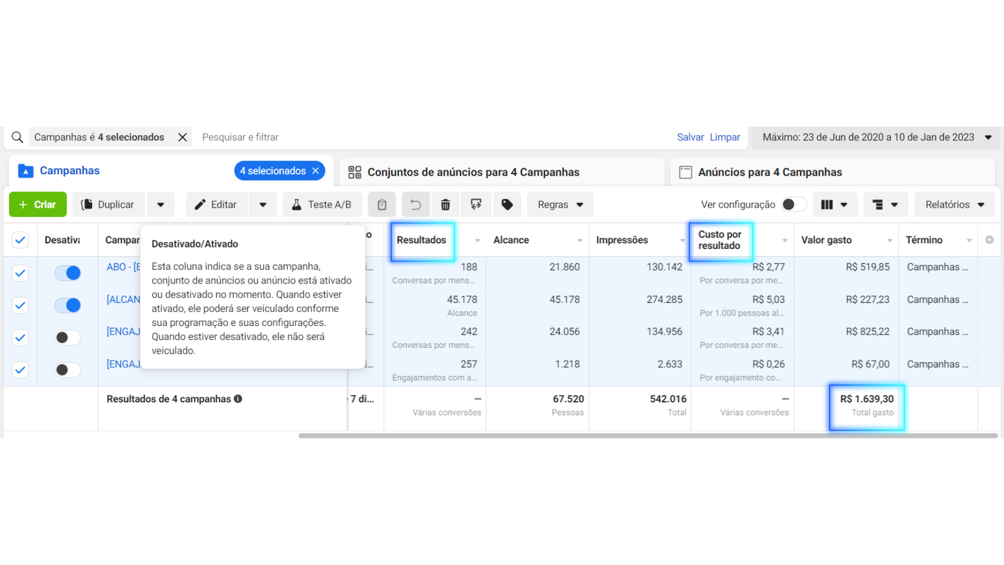This screenshot has height=565, width=1004.
Task: Uncheck the select-all header checkbox
Action: [20, 240]
